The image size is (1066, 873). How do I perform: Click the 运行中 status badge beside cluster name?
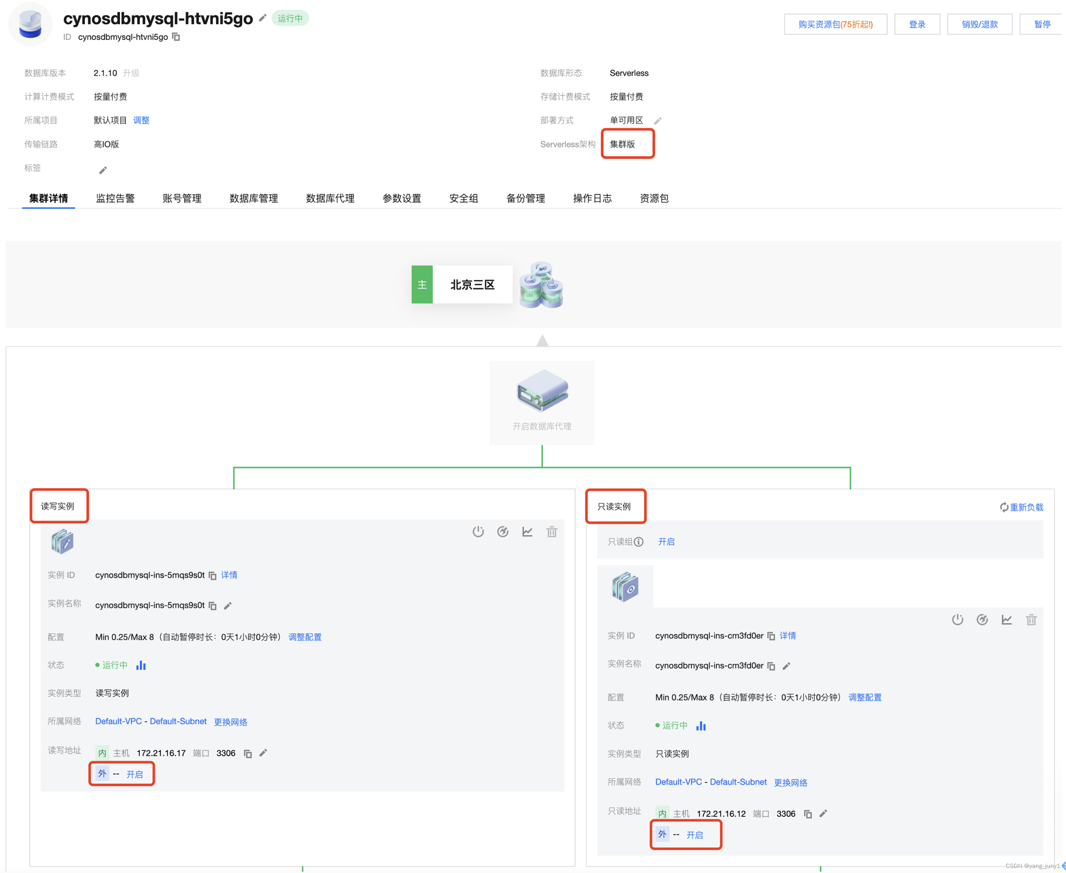pyautogui.click(x=290, y=18)
